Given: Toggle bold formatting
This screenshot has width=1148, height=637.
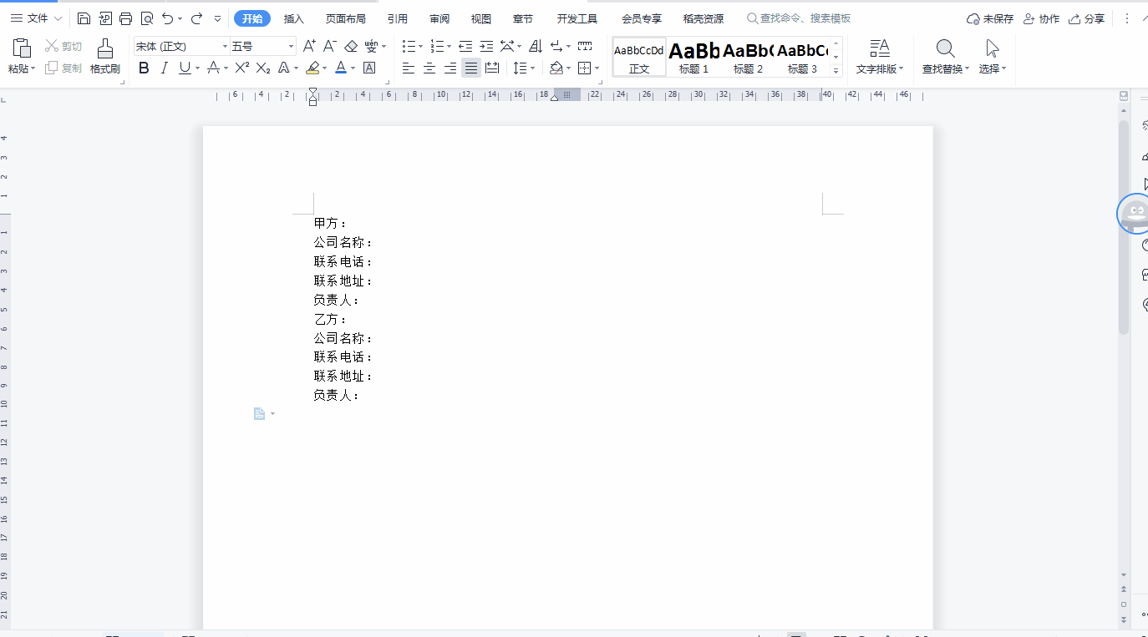Looking at the screenshot, I should coord(144,68).
